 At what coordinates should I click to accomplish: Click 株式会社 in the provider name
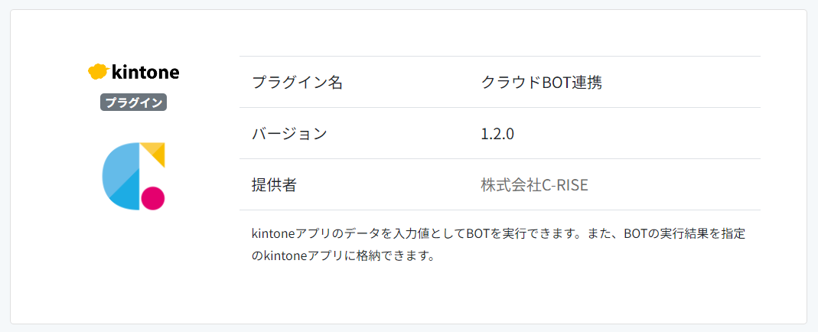pyautogui.click(x=510, y=185)
